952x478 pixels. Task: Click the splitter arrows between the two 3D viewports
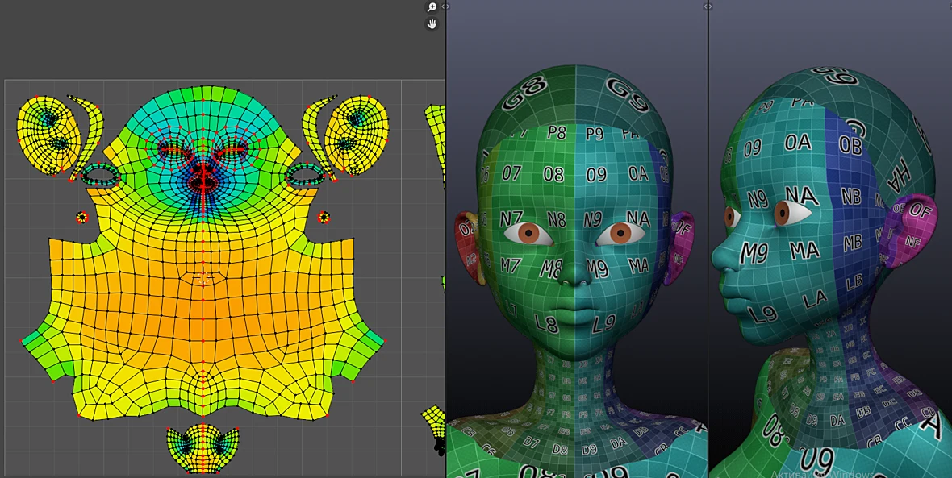click(x=708, y=6)
